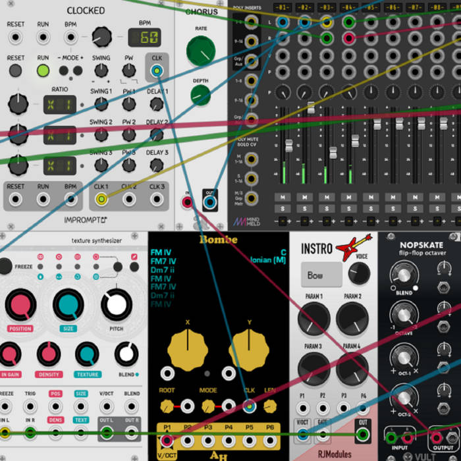Click the Chorus RATE knob
This screenshot has height=461, width=461.
click(201, 50)
